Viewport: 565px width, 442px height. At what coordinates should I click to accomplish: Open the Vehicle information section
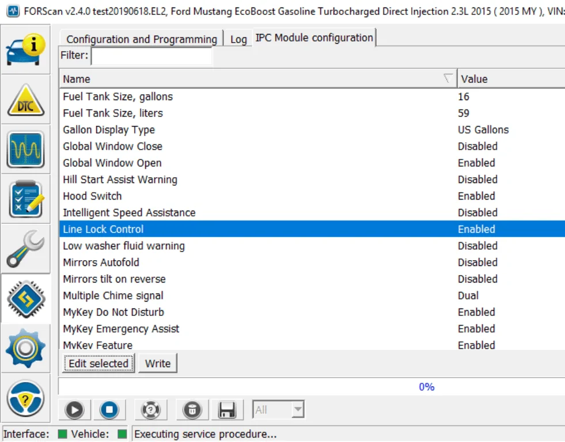(25, 49)
